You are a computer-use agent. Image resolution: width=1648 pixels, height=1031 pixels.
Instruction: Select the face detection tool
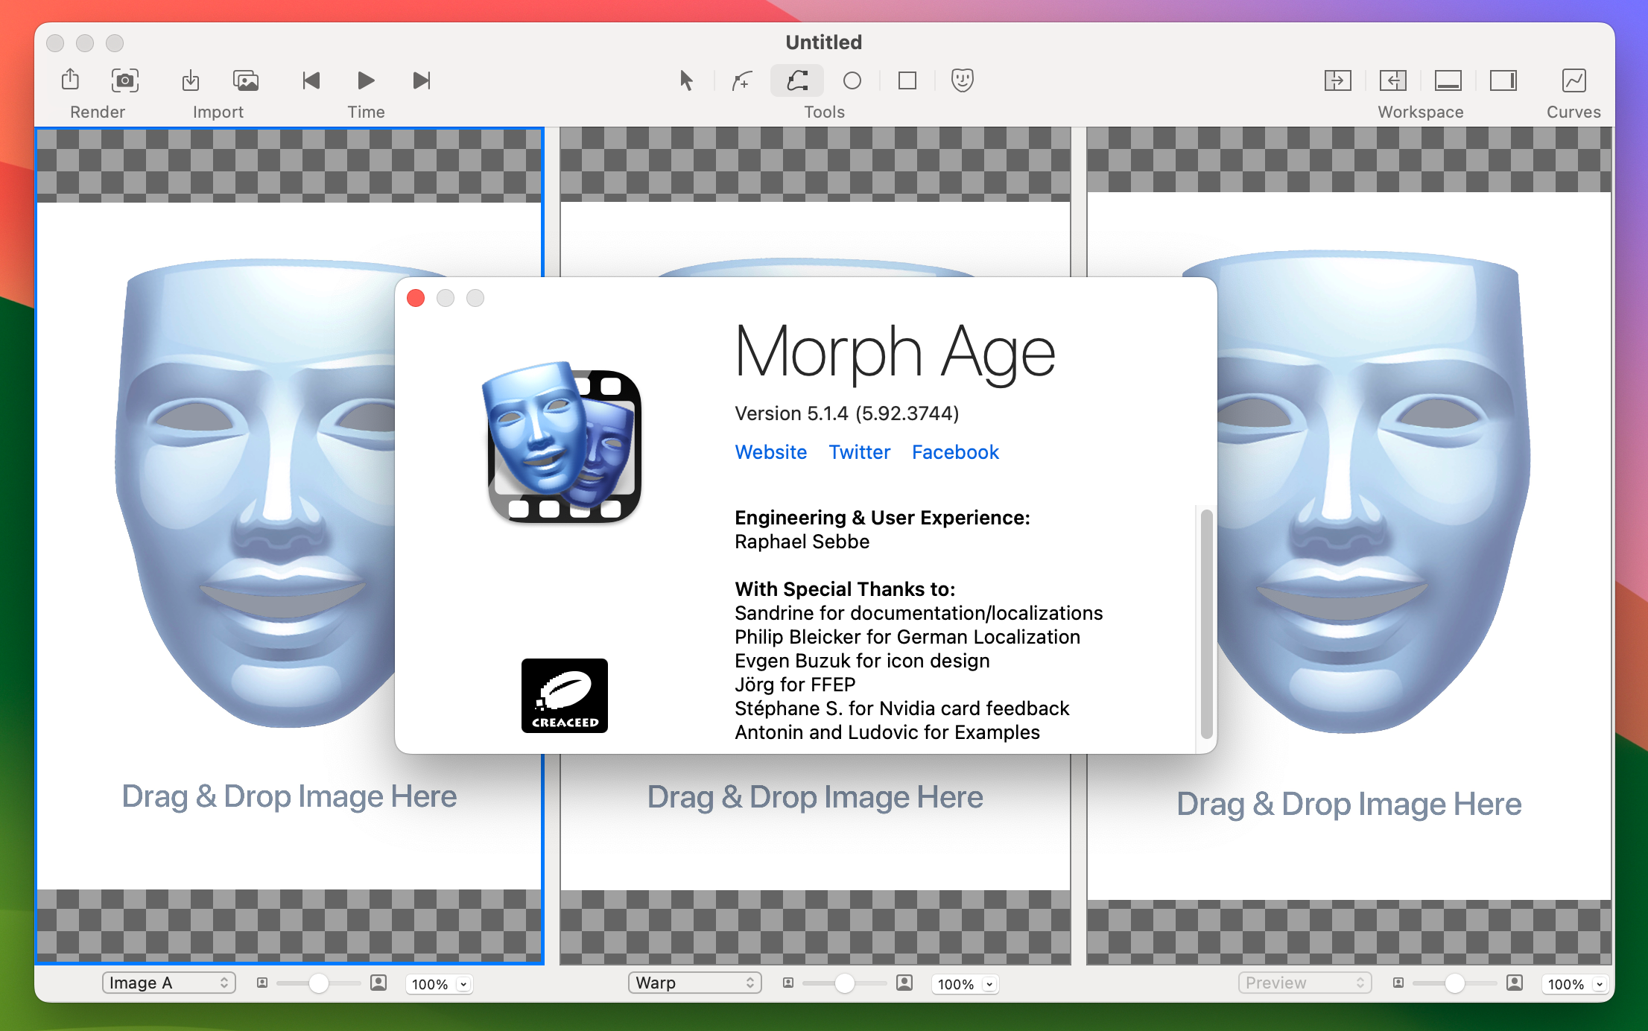pos(963,80)
